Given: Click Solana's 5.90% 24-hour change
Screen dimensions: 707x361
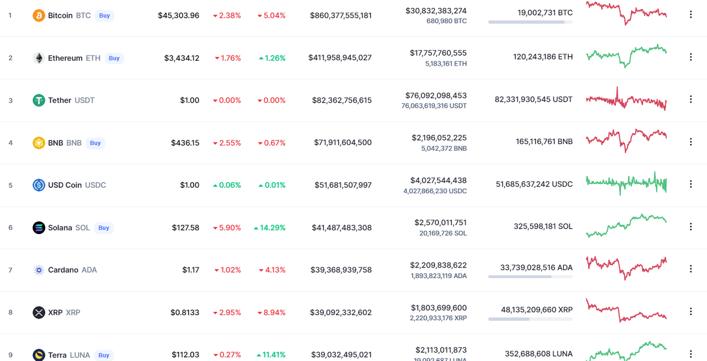Looking at the screenshot, I should click(227, 227).
